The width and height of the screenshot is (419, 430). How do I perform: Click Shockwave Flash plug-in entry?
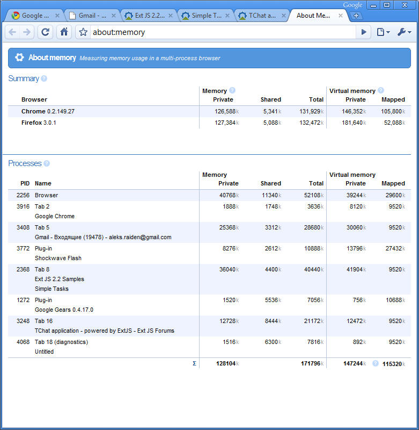pos(58,258)
